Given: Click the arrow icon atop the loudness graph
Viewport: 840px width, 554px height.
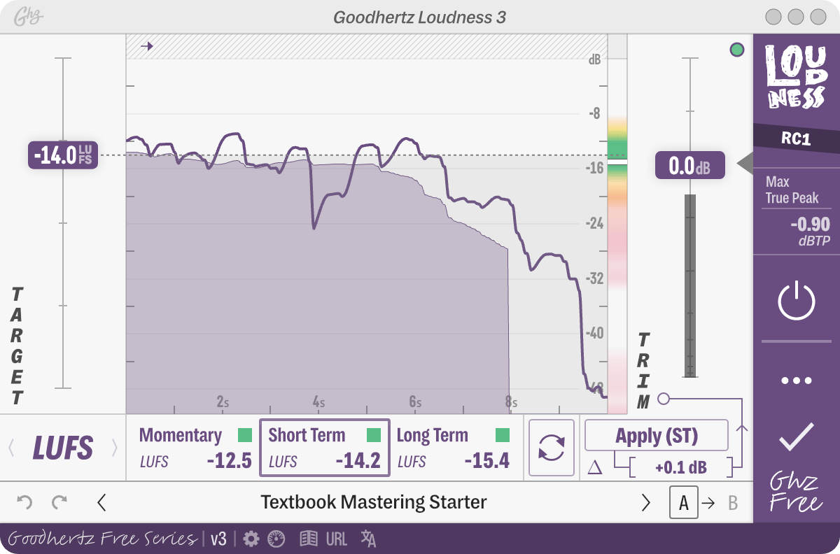Looking at the screenshot, I should tap(146, 46).
